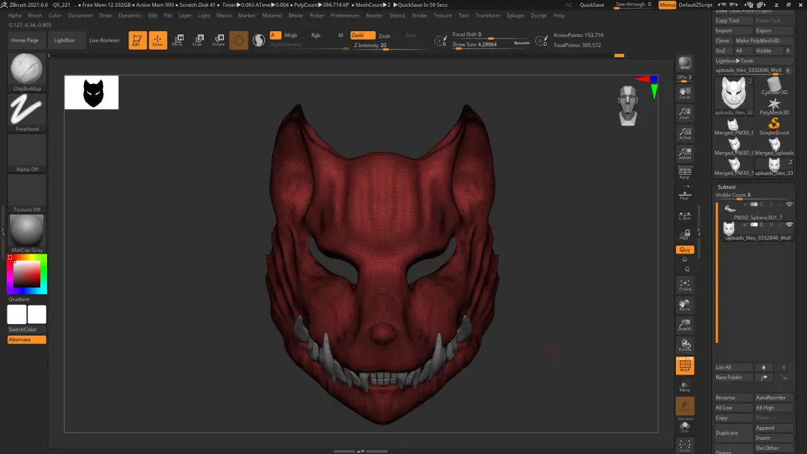Image resolution: width=807 pixels, height=454 pixels.
Task: Click the Duplicate subtool button
Action: point(732,432)
